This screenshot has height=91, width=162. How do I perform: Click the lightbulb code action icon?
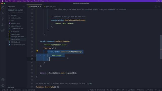pyautogui.click(x=37, y=51)
